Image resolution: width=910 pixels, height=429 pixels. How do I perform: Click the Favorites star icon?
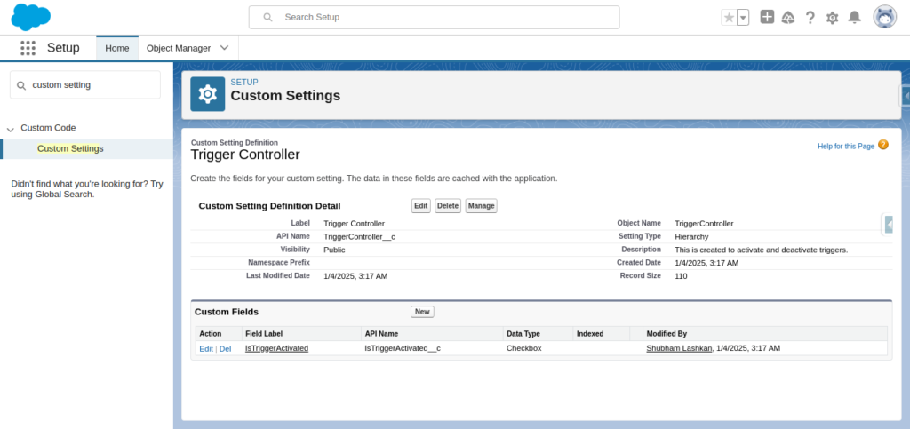(729, 18)
